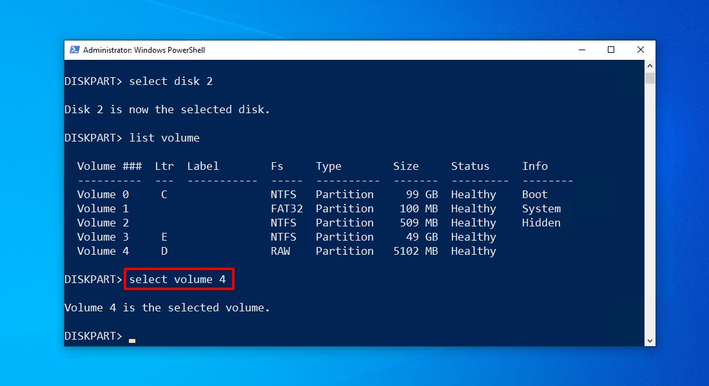The image size is (709, 386).
Task: Click the 'select disk 2' command text
Action: (x=171, y=81)
